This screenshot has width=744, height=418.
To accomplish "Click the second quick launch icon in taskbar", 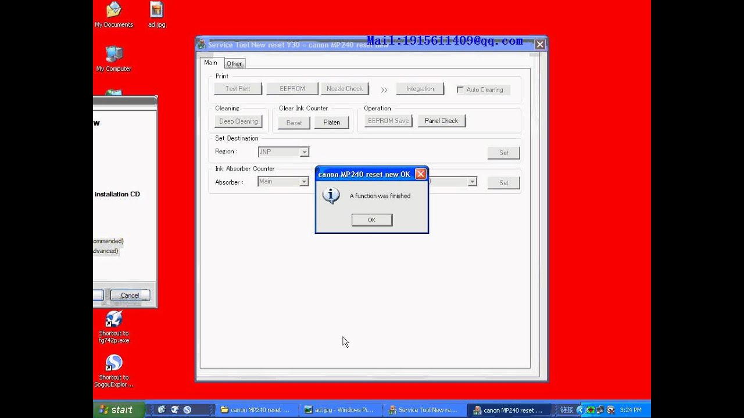I will coord(174,410).
